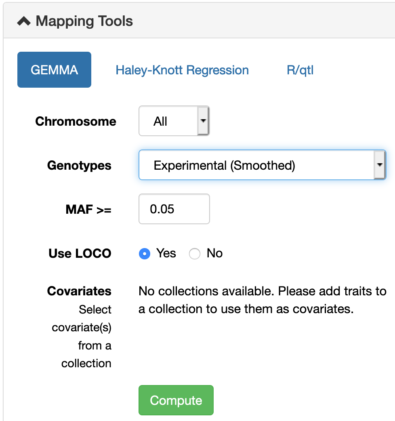Click the Genotypes dropdown arrow button
Screen dimensions: 395x421
(380, 165)
